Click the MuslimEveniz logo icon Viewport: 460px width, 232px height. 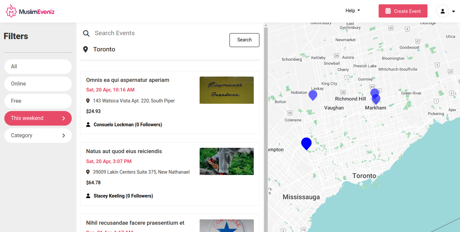coord(11,11)
